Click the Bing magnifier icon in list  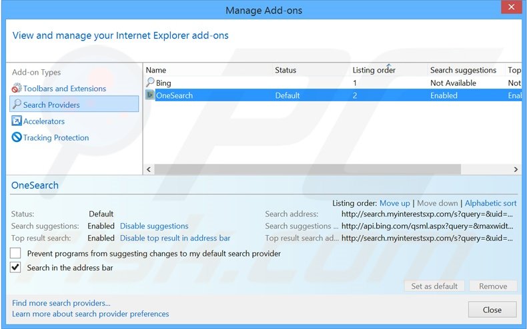point(150,83)
